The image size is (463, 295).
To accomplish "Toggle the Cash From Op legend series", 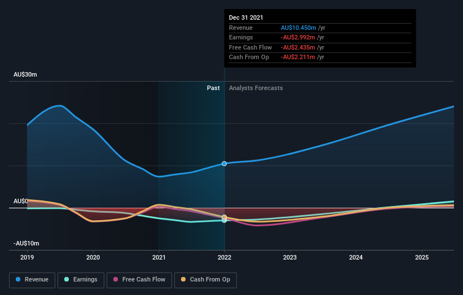I will pos(205,280).
